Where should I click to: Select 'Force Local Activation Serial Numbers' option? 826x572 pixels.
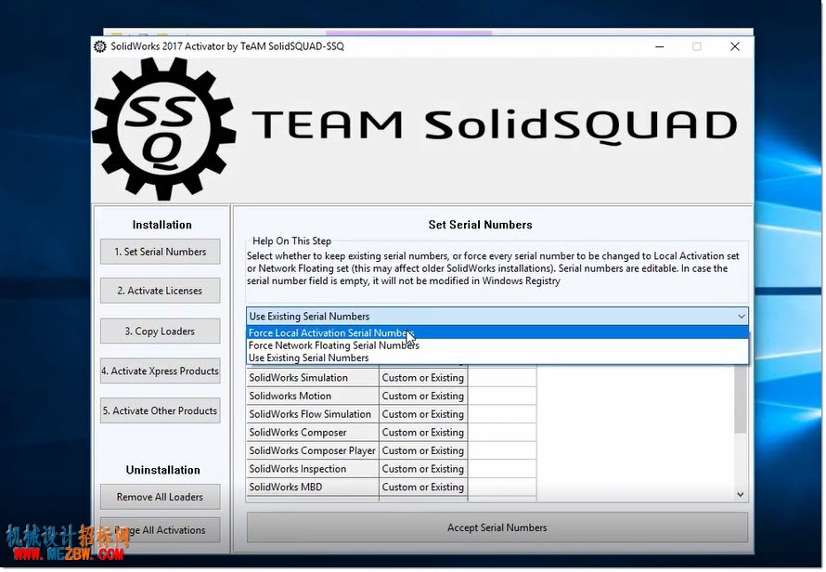[497, 333]
